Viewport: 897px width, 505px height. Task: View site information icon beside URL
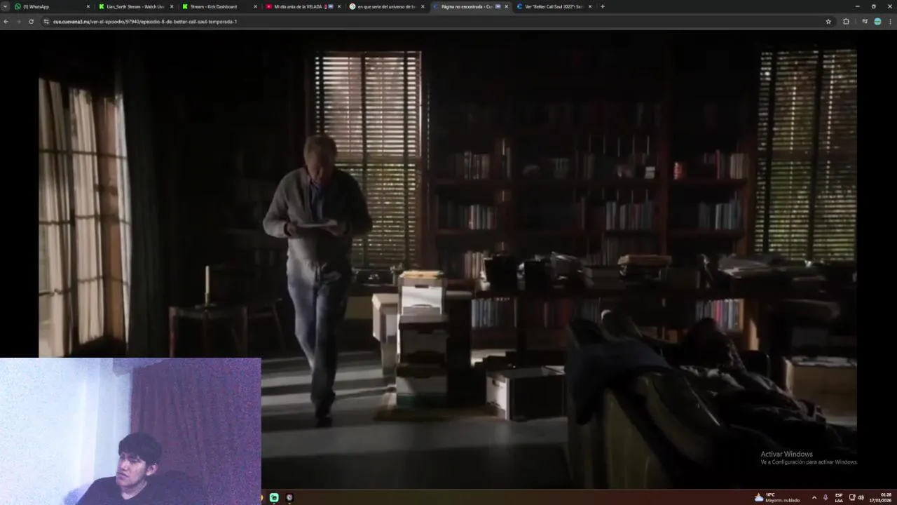(46, 21)
